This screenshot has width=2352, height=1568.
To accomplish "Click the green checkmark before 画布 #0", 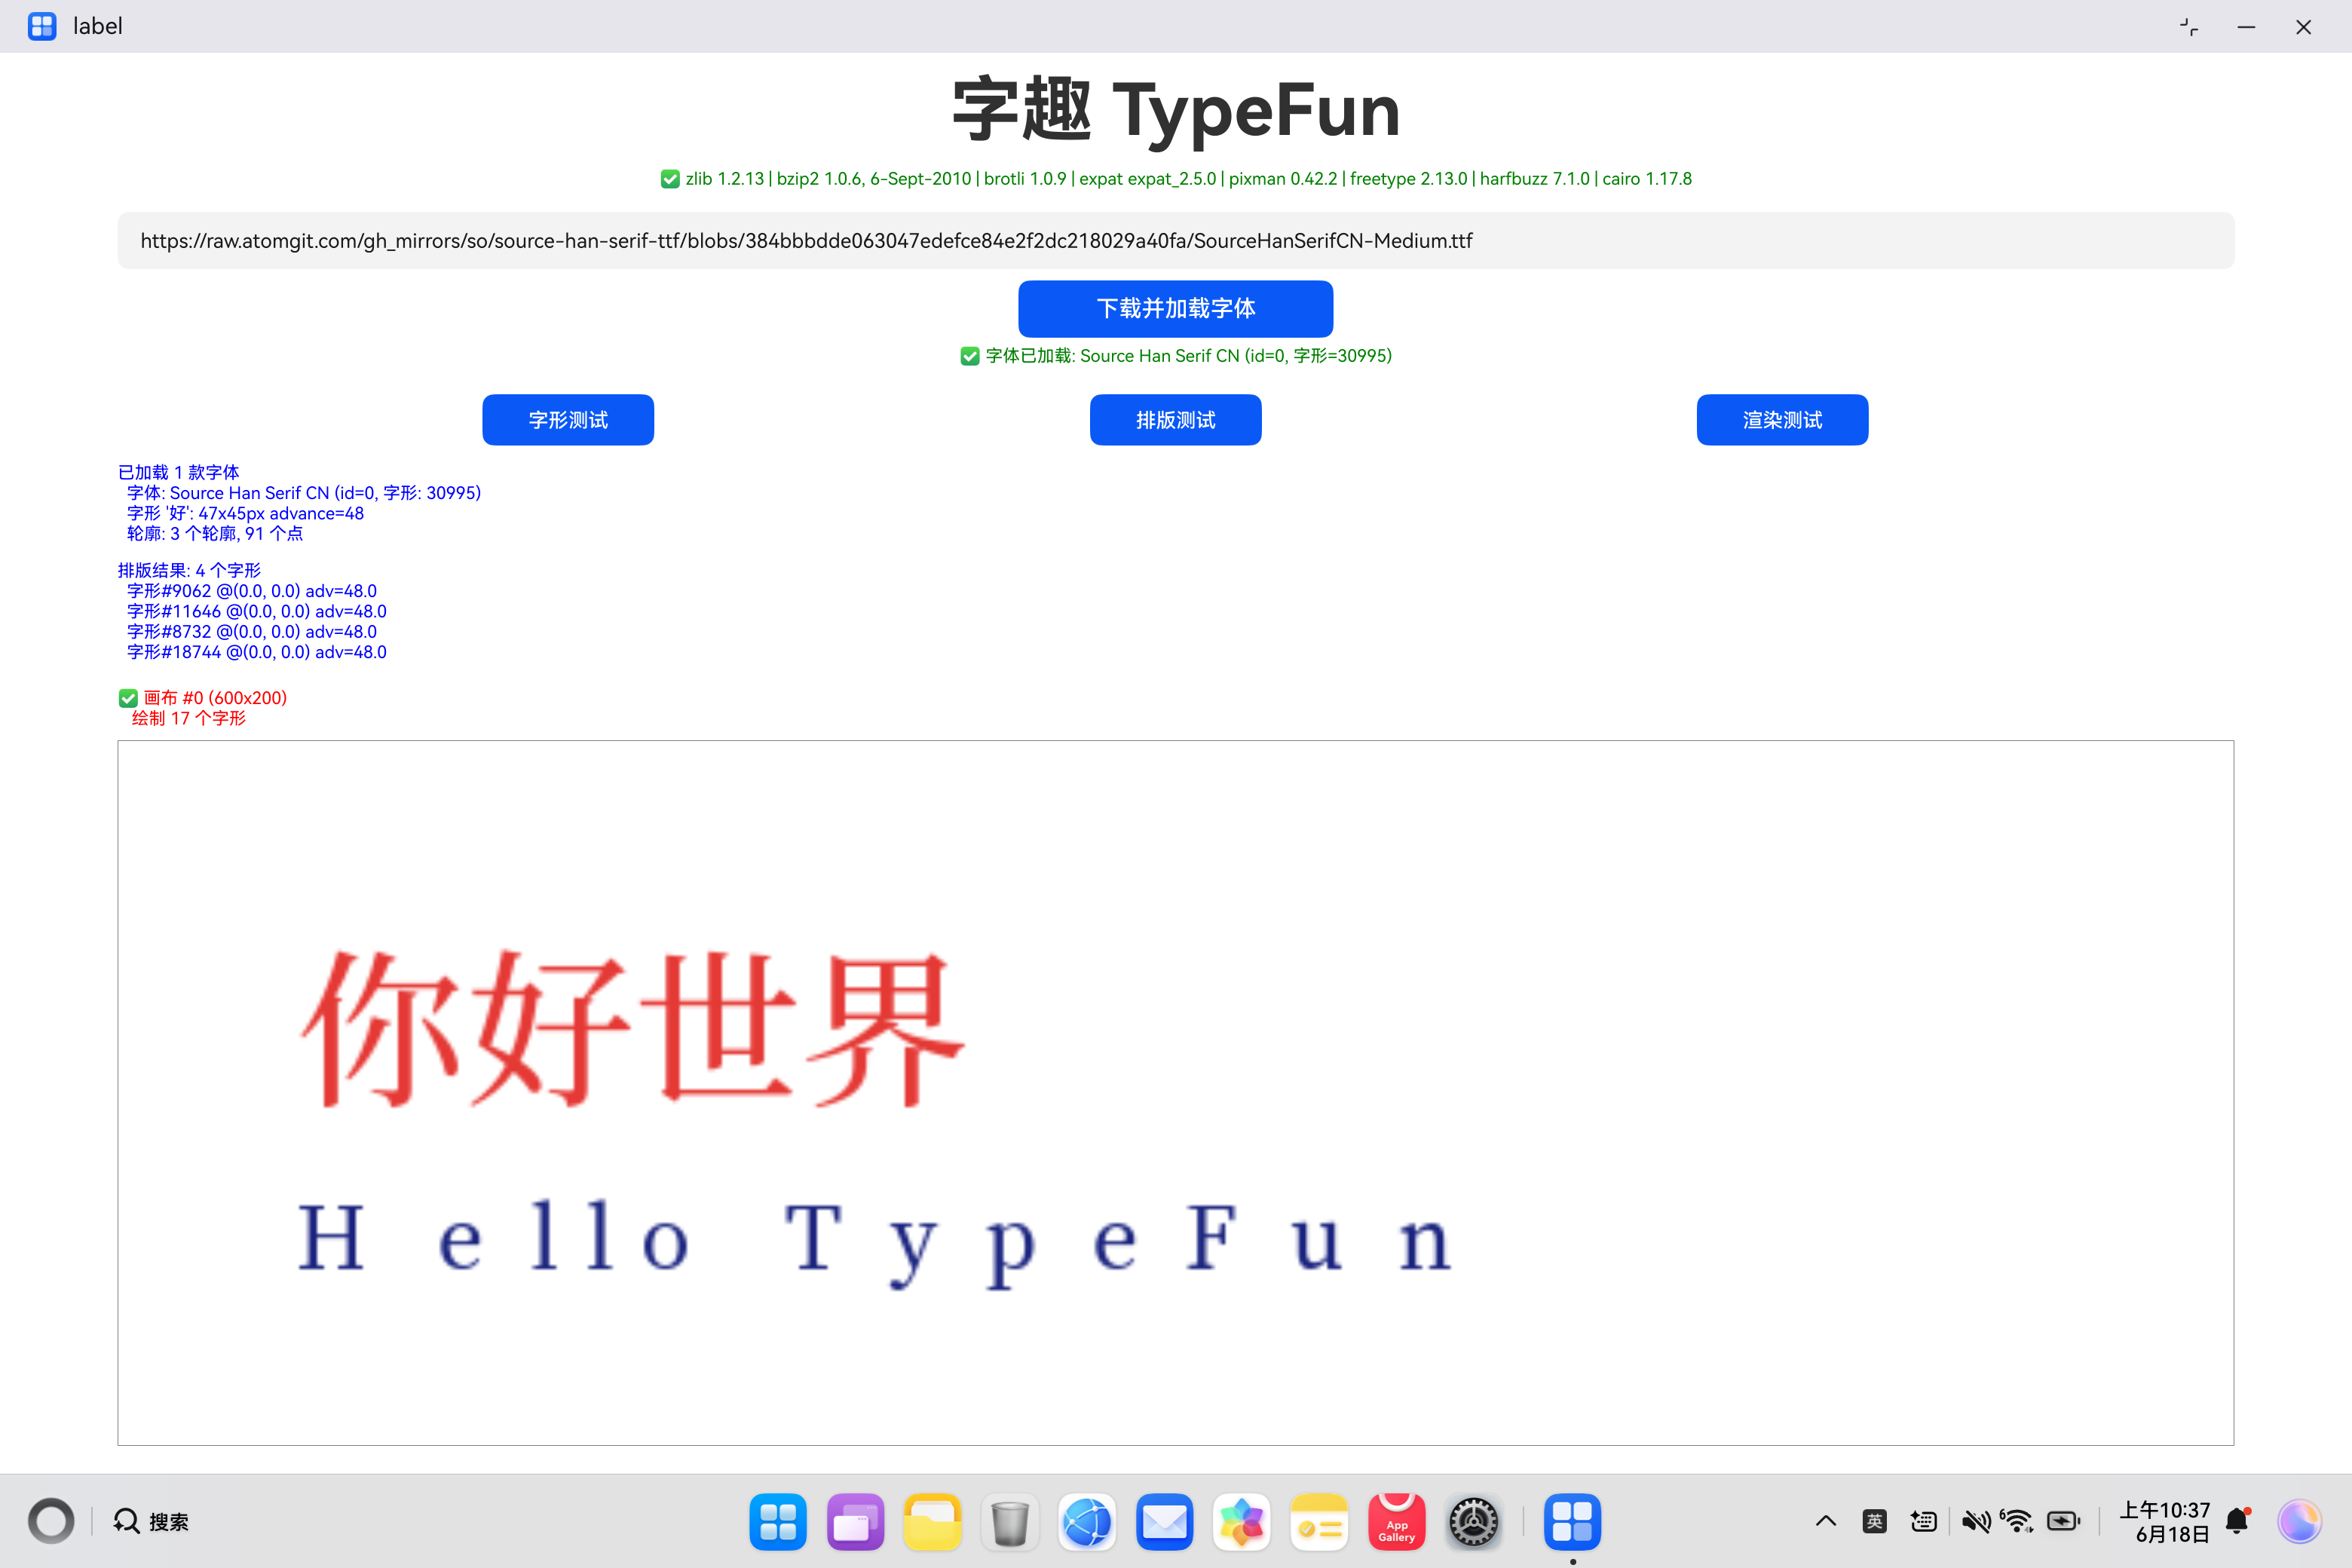I will click(128, 698).
